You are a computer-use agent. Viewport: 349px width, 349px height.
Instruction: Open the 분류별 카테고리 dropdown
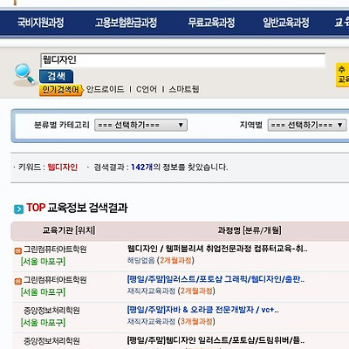[x=140, y=125]
